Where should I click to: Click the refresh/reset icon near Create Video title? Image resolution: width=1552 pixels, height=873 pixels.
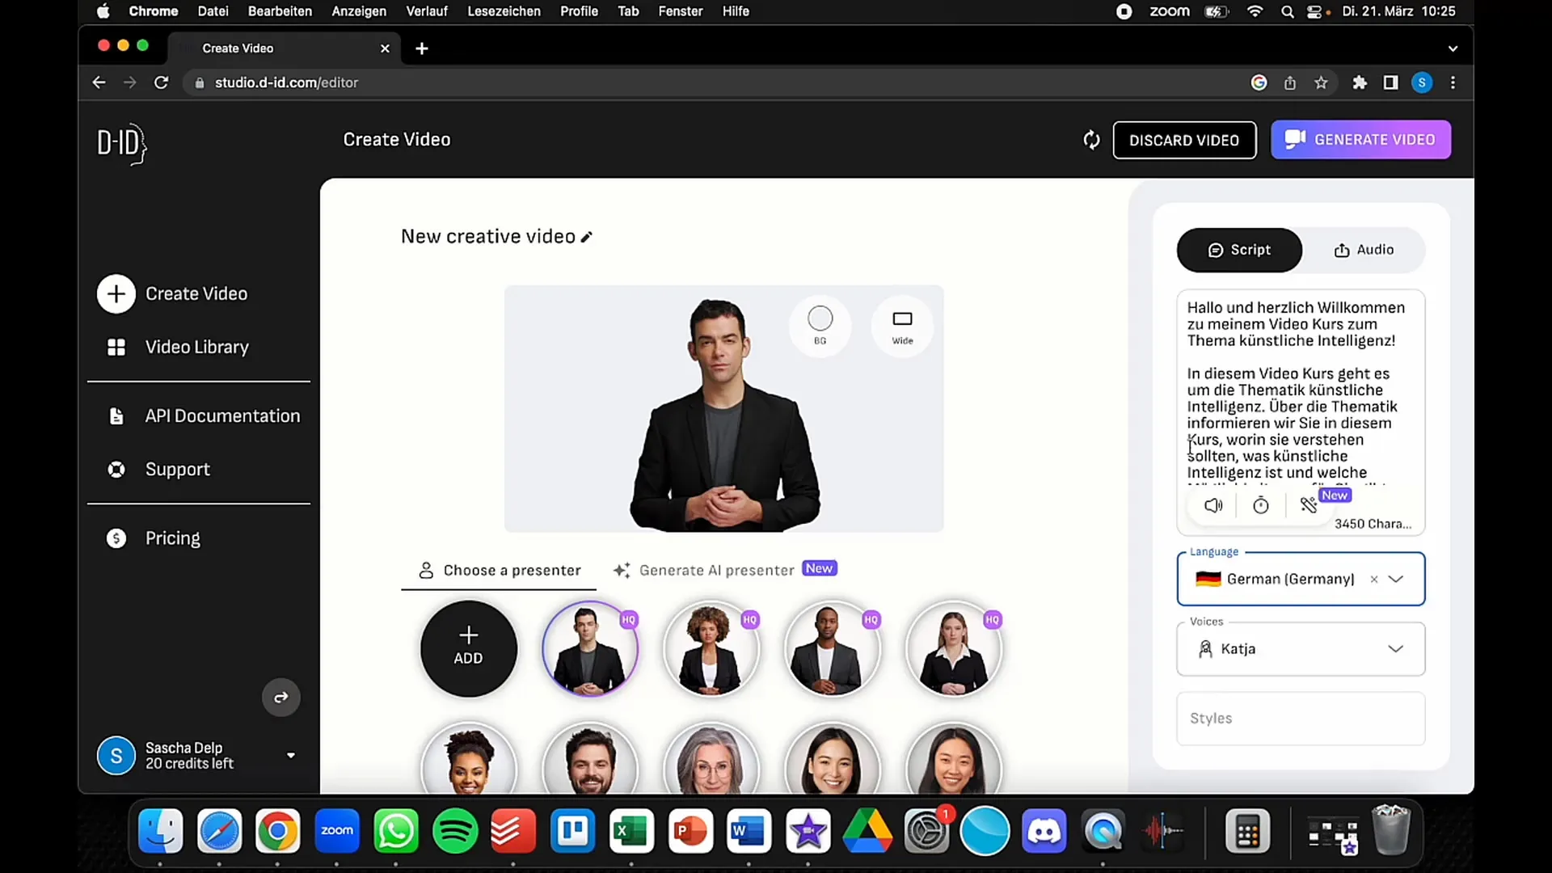coord(1091,140)
